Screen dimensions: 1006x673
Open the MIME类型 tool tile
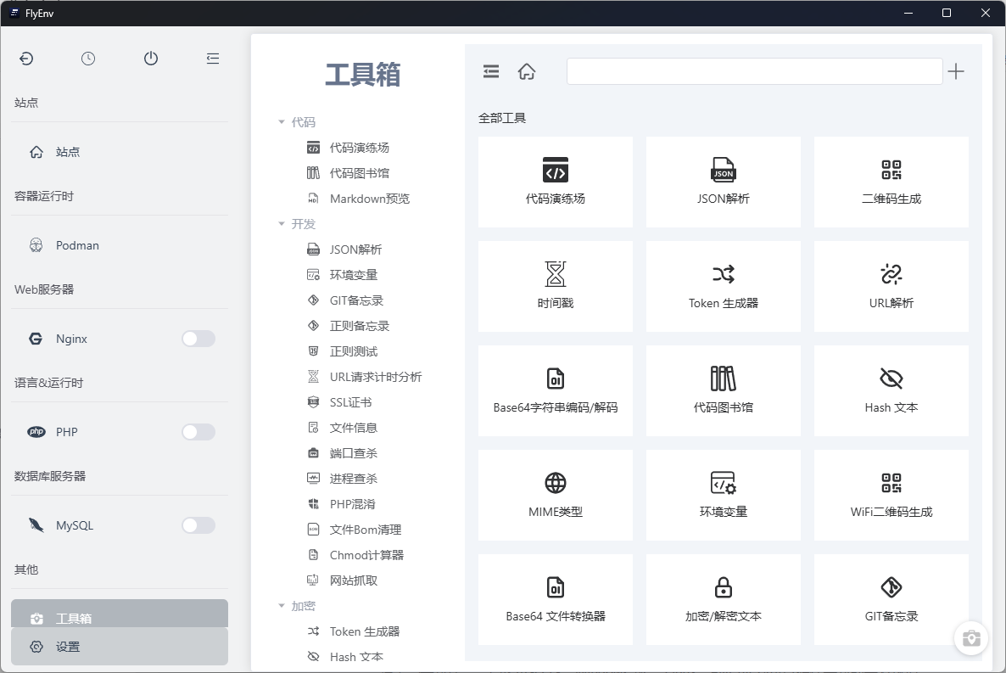555,495
